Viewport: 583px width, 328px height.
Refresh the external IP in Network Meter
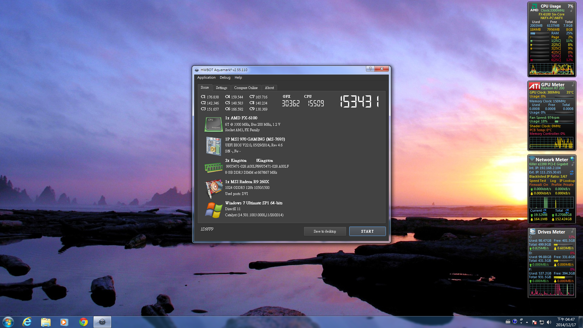pyautogui.click(x=571, y=173)
